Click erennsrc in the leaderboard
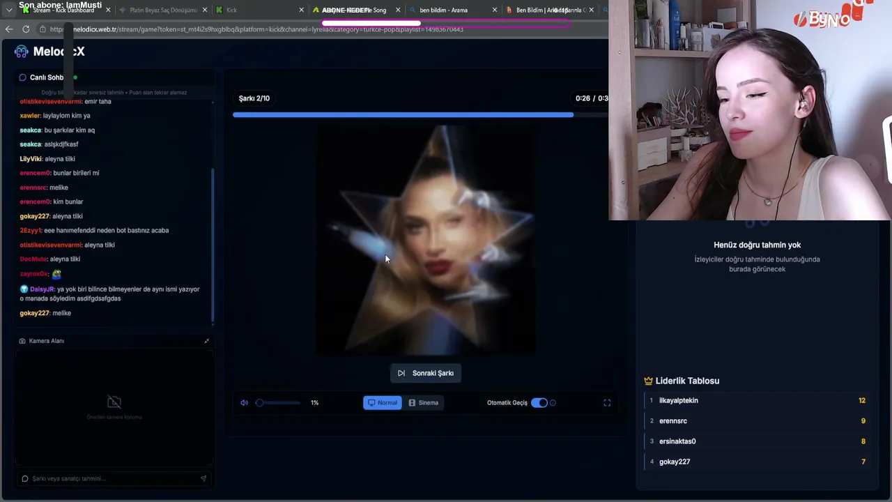892x502 pixels. [x=673, y=421]
